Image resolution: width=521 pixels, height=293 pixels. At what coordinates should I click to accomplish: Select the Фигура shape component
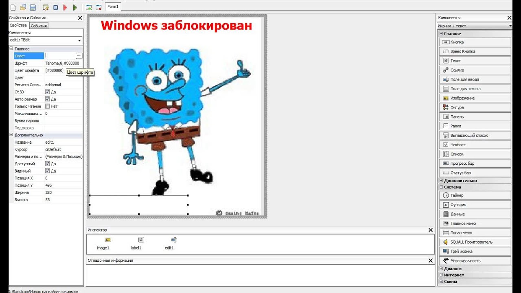click(x=475, y=107)
